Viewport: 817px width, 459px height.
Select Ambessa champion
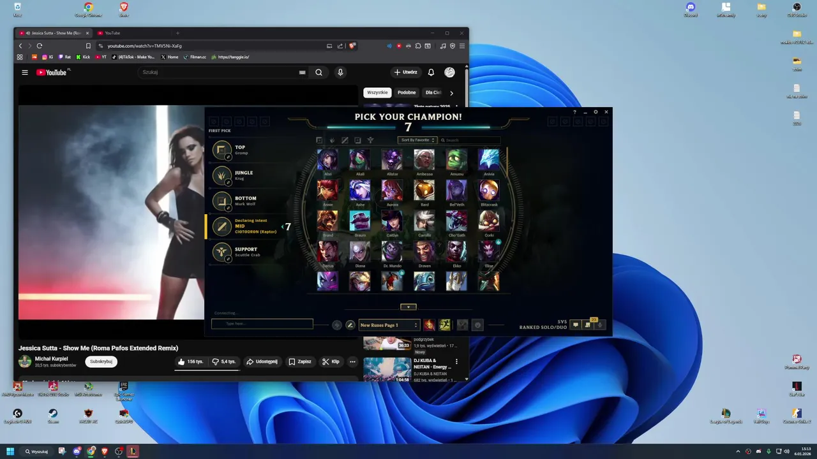tap(424, 159)
